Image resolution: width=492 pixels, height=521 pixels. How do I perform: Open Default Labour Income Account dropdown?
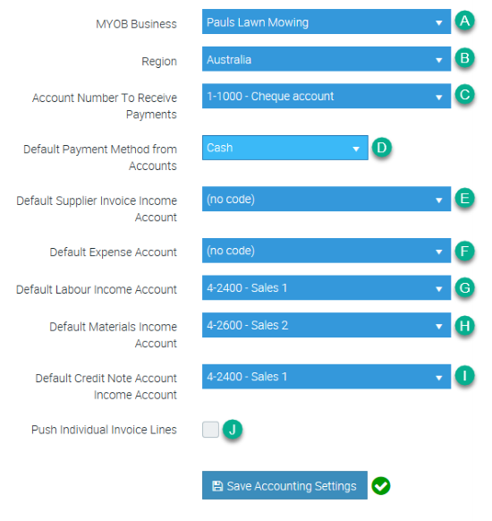click(x=327, y=287)
